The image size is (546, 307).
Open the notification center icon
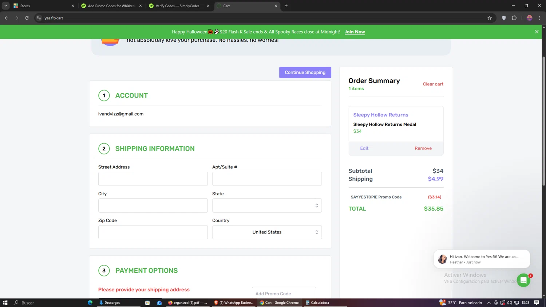coord(537,303)
